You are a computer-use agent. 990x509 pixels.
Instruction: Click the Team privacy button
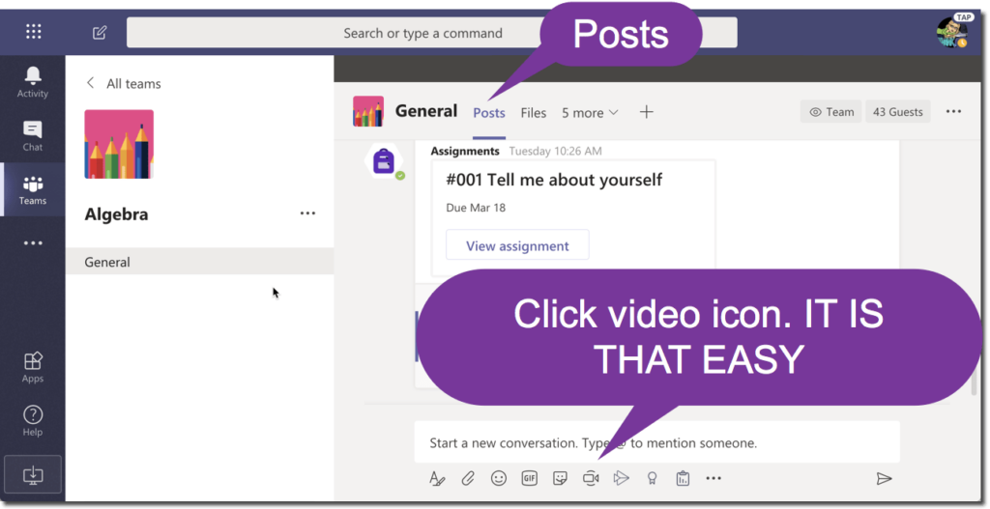click(x=831, y=112)
